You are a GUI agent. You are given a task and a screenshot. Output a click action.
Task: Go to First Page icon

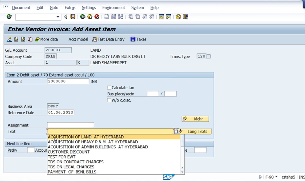(x=131, y=17)
